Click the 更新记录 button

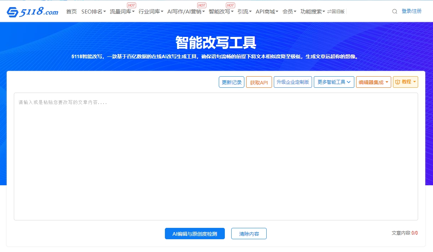click(x=232, y=82)
